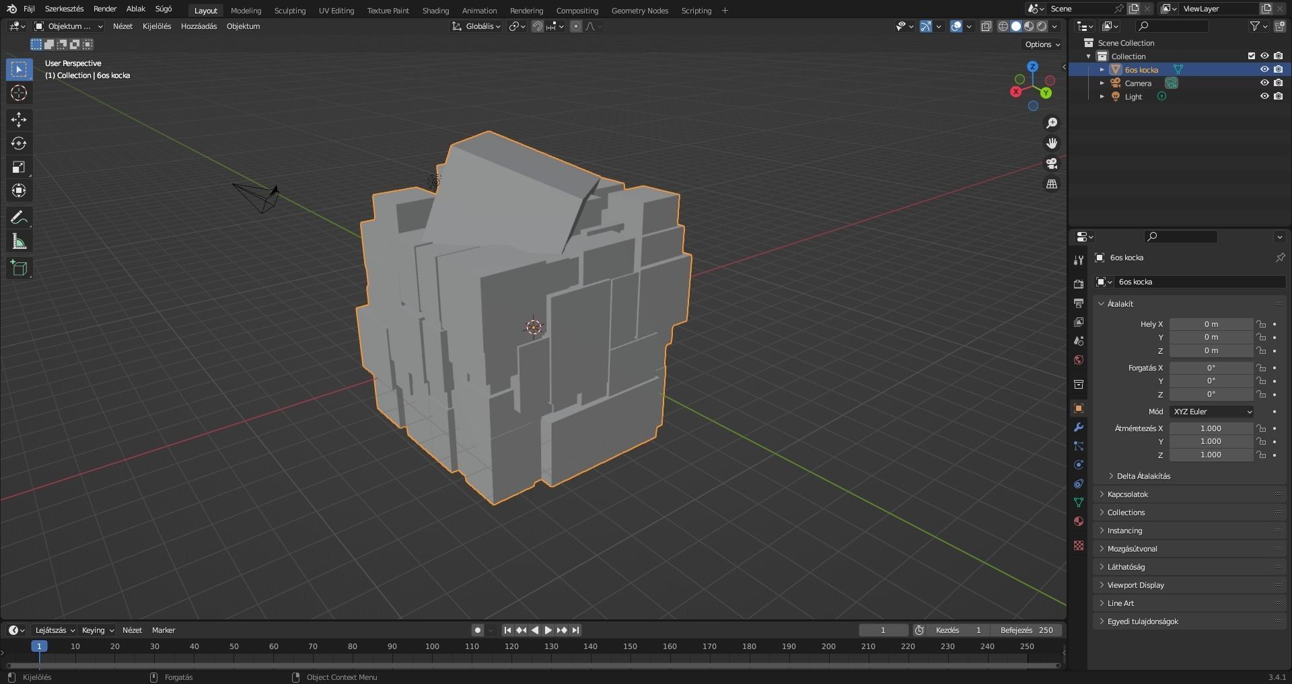
Task: Switch to the Shading workspace tab
Action: coord(435,11)
